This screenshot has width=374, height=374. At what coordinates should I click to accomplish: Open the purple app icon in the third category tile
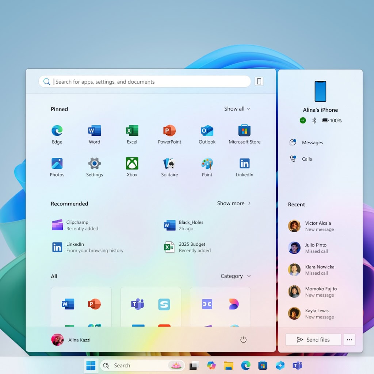point(207,304)
